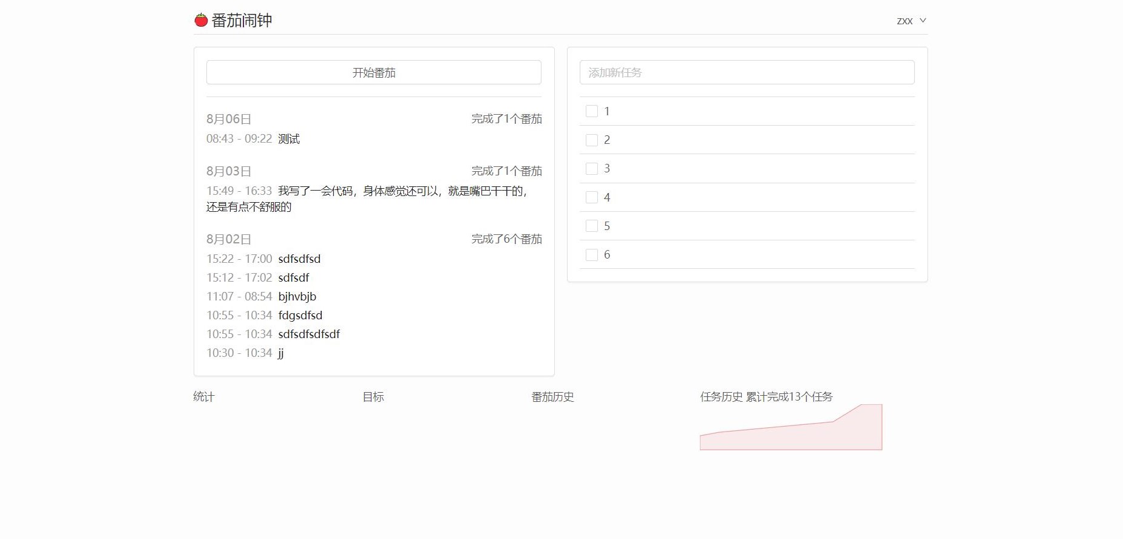Image resolution: width=1123 pixels, height=539 pixels.
Task: Select the fdgsdfsd tomato entry
Action: [x=300, y=316]
